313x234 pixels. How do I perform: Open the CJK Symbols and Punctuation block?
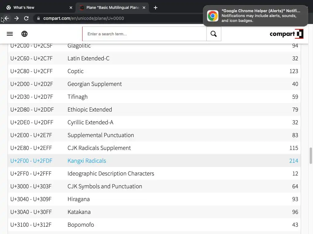(105, 186)
